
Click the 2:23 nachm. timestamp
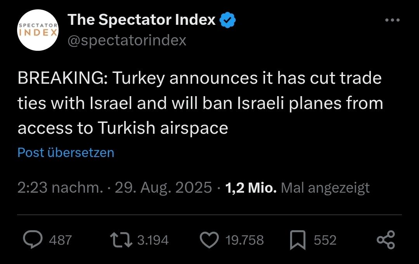coord(60,188)
